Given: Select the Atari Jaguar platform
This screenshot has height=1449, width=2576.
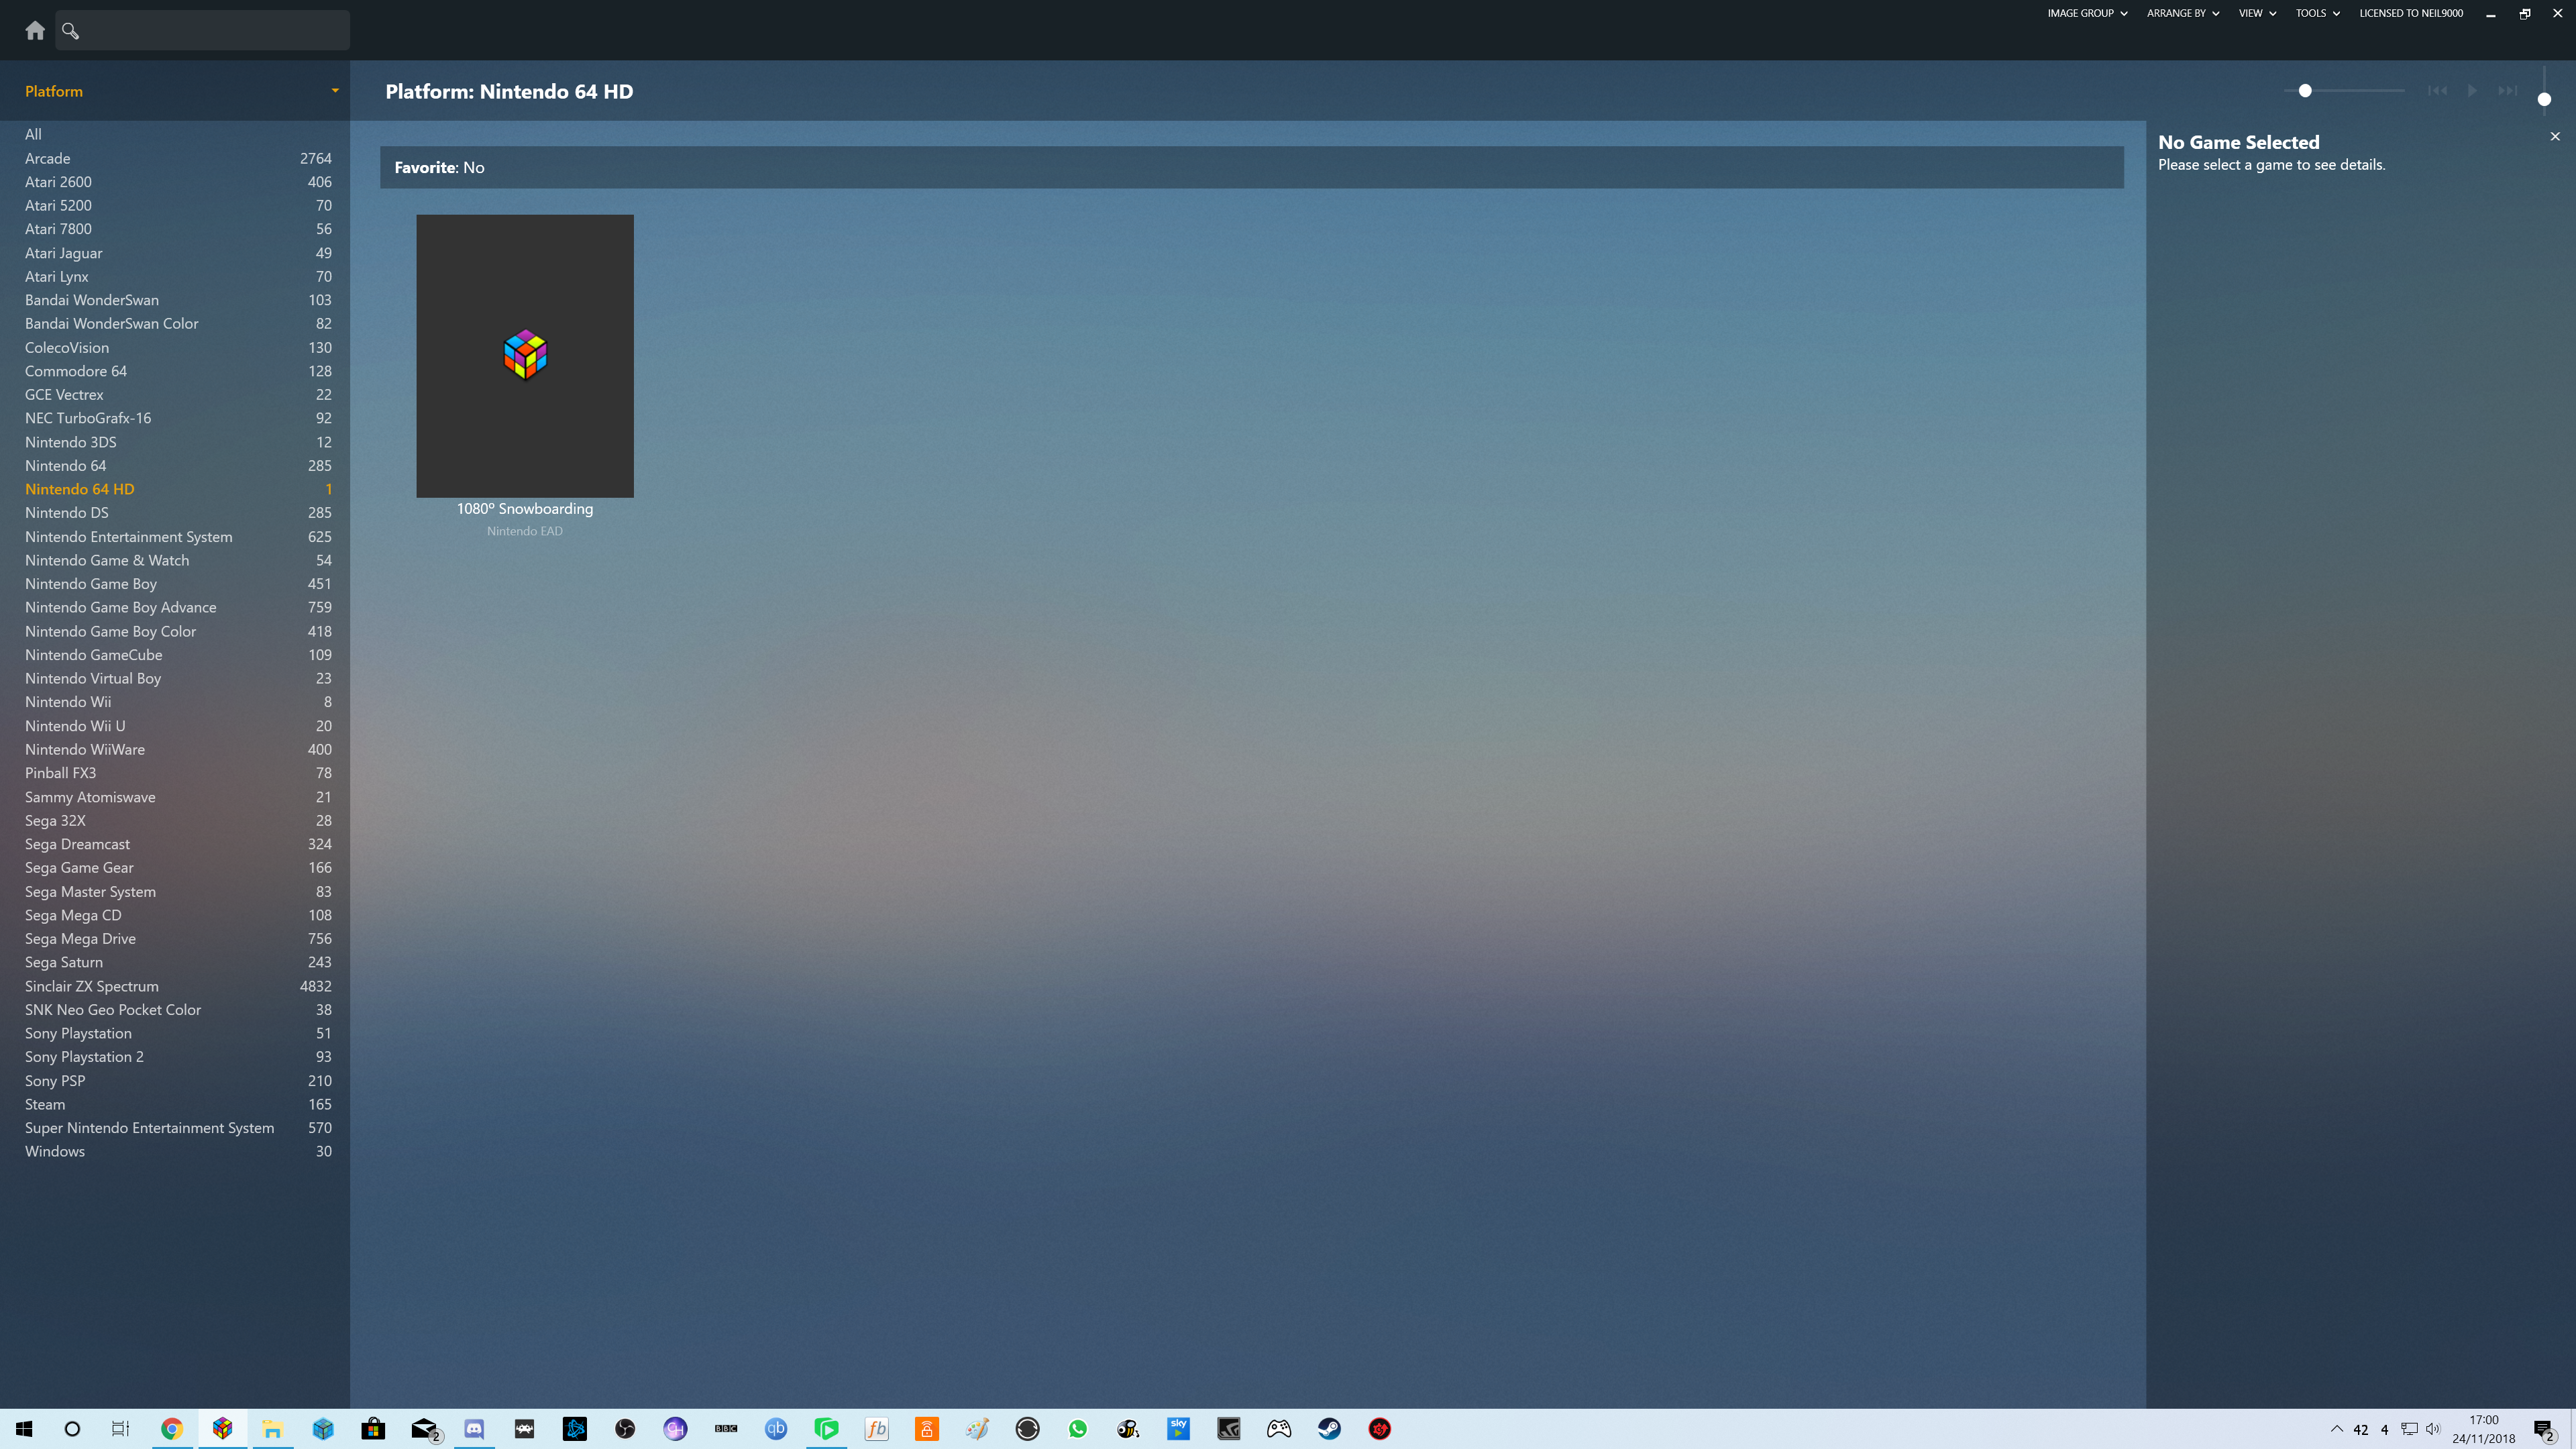Looking at the screenshot, I should (175, 253).
